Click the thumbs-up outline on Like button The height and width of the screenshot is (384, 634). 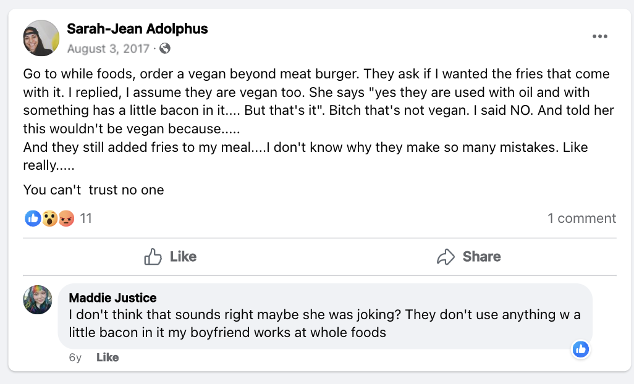coord(153,256)
